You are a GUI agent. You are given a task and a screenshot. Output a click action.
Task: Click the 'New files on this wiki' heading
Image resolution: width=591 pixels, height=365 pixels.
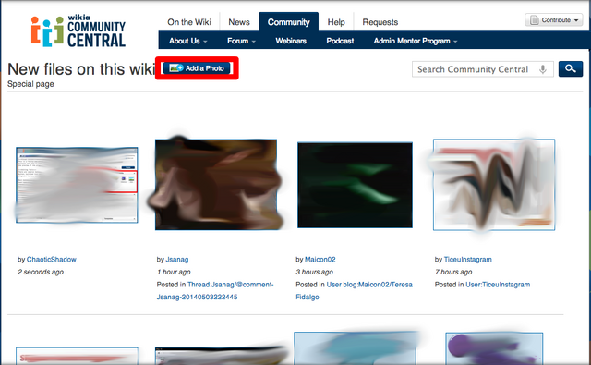click(81, 69)
